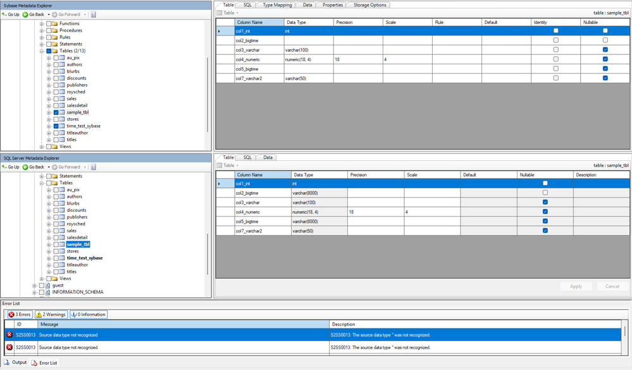This screenshot has width=632, height=370.
Task: Open Properties tab in Sybase pane
Action: point(333,5)
